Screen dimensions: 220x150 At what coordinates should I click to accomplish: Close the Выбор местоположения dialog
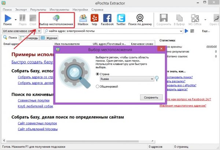(161, 49)
